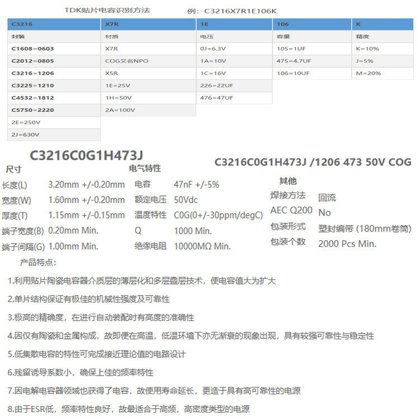Click the 产品特点 heading
This screenshot has width=420, height=420.
(38, 263)
